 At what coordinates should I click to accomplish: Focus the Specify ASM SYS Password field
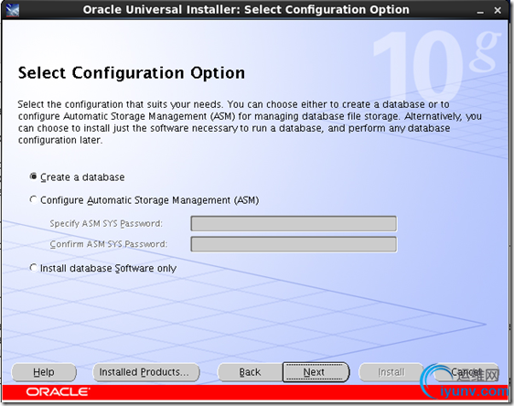click(x=294, y=224)
